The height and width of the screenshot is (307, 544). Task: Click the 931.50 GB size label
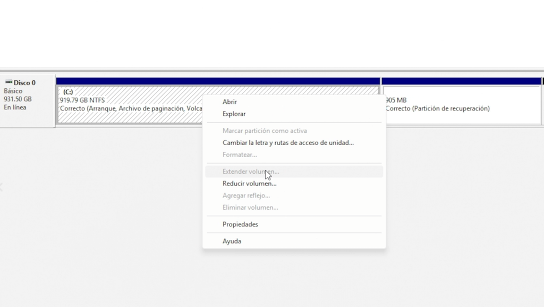click(18, 99)
